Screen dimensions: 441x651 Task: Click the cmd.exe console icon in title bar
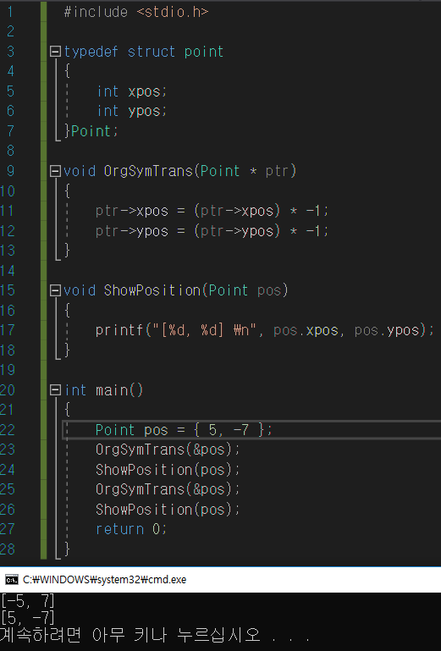pos(11,580)
